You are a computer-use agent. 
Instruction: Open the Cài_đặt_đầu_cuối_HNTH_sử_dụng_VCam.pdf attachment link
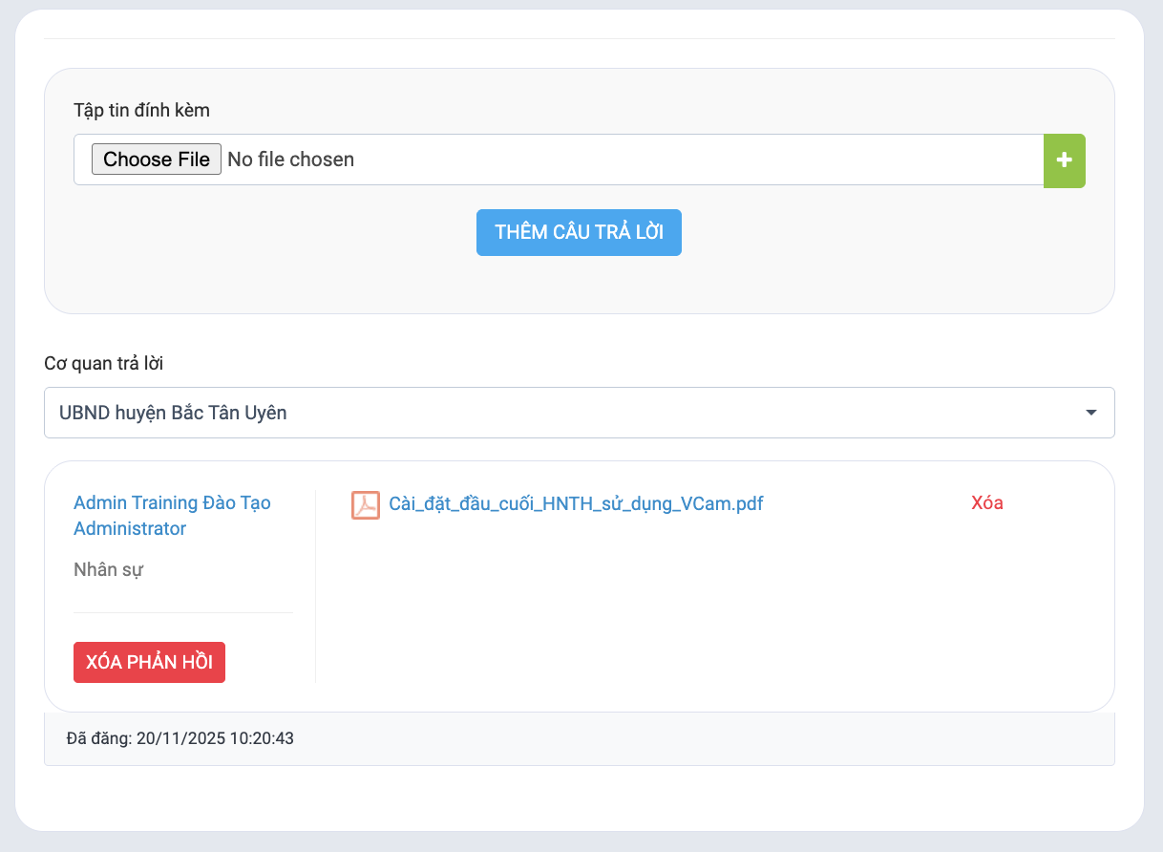pyautogui.click(x=576, y=503)
